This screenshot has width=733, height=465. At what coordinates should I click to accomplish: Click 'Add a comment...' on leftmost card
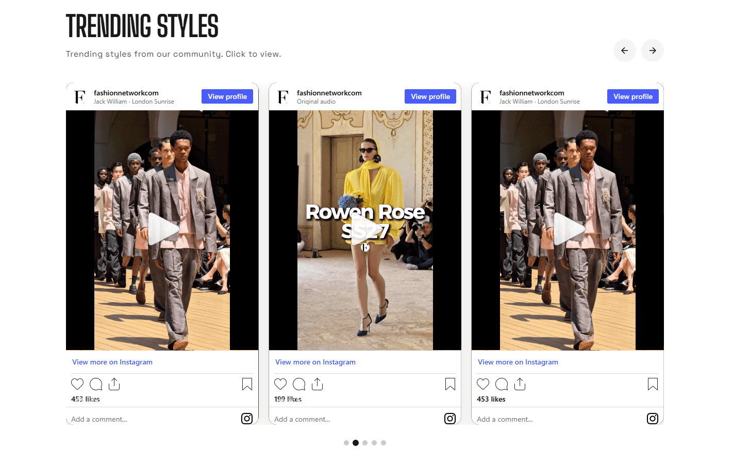click(x=99, y=419)
